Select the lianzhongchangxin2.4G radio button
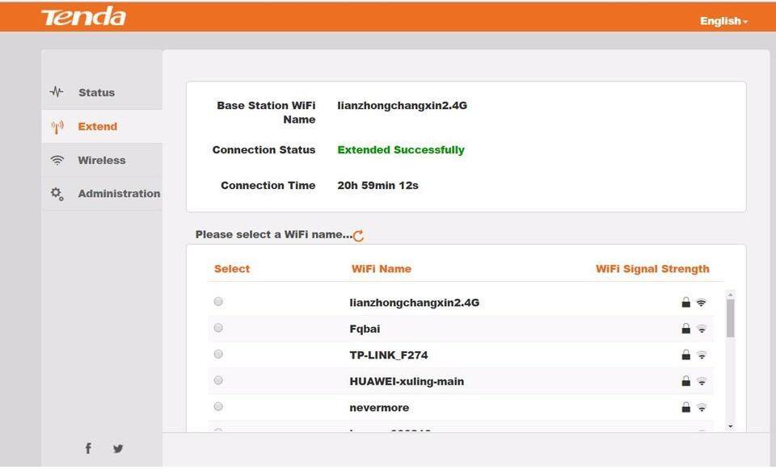The height and width of the screenshot is (470, 776). coord(218,302)
